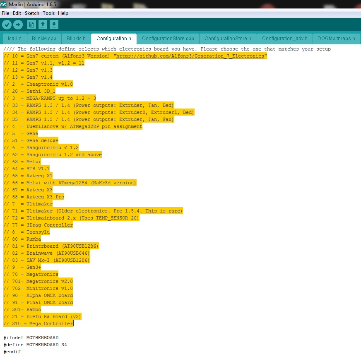Open the Tools menu
Image resolution: width=361 pixels, height=362 pixels.
click(x=48, y=13)
